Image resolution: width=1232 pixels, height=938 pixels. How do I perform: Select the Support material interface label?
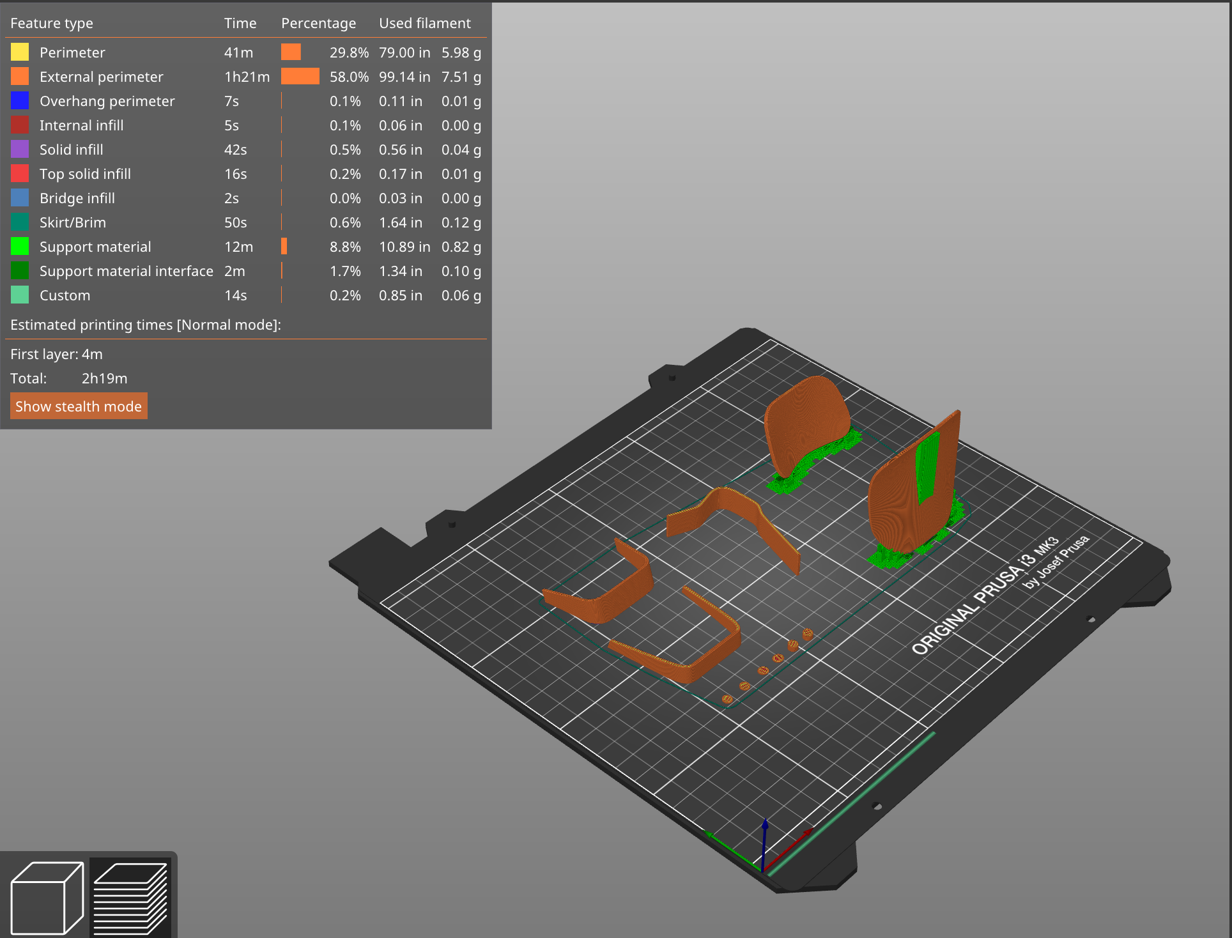(126, 271)
